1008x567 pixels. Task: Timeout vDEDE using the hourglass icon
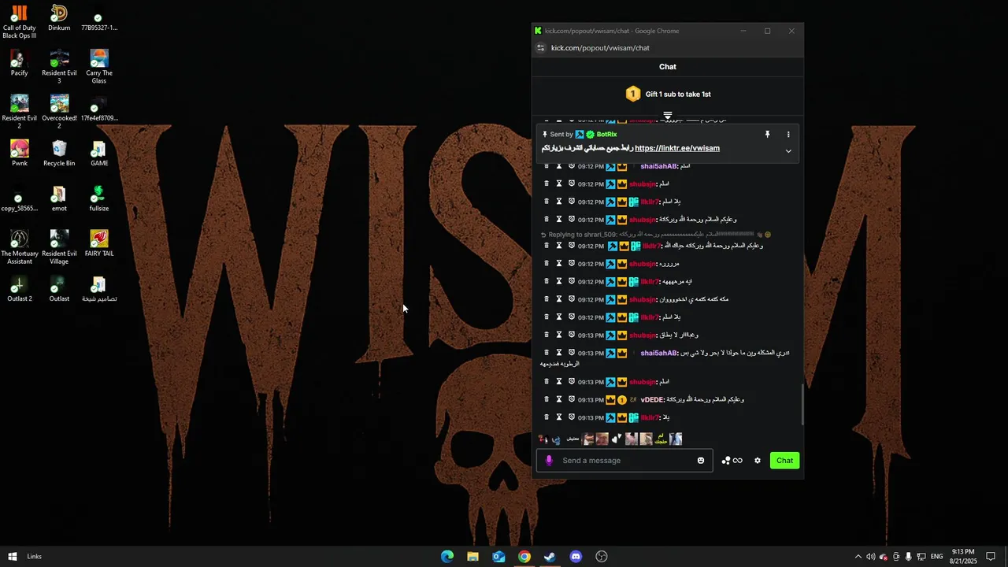[559, 399]
